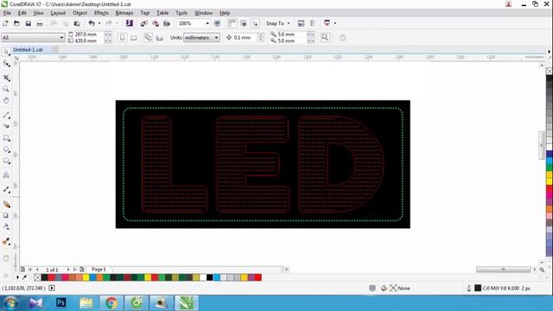Open the zoom level 100% dropdown
Viewport: 553px width, 311px height.
(x=207, y=23)
